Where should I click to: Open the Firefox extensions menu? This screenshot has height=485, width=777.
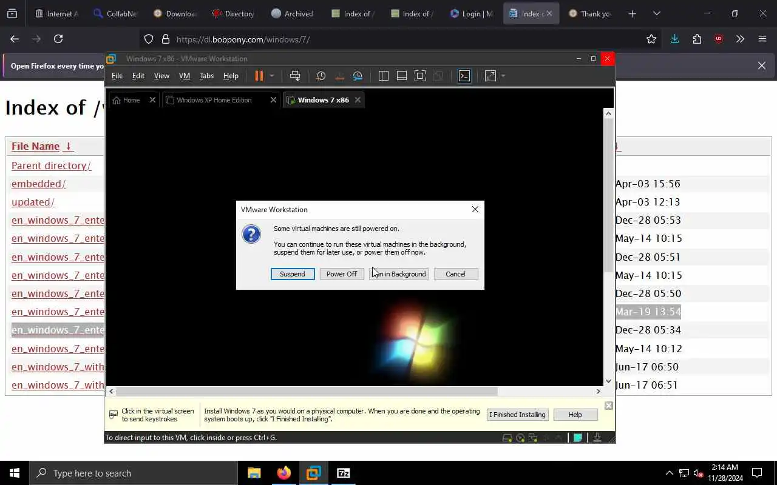tap(697, 39)
